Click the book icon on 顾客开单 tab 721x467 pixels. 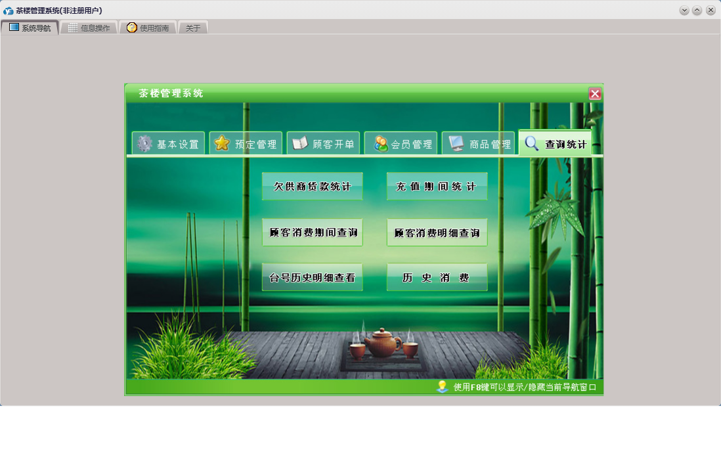[300, 143]
